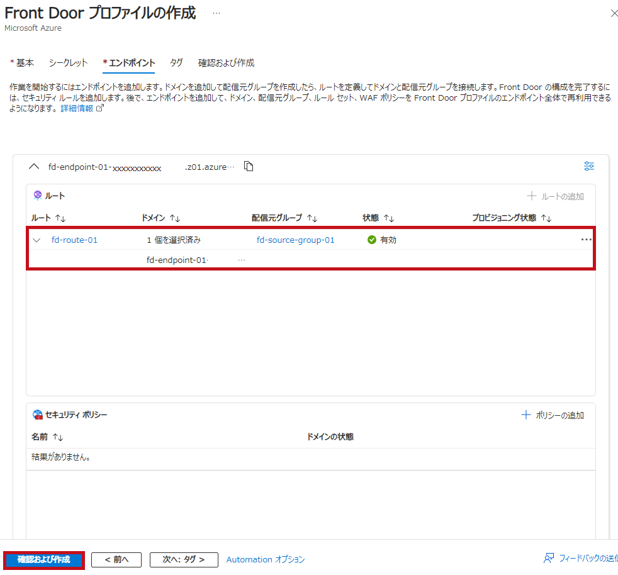
Task: Click the 結果がありません。 message
Action: 62,457
